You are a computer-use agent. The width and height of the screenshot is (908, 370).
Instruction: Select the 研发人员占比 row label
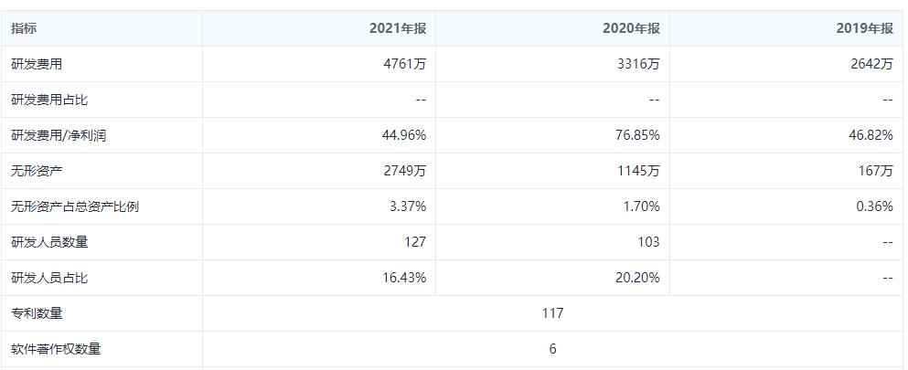tap(49, 278)
